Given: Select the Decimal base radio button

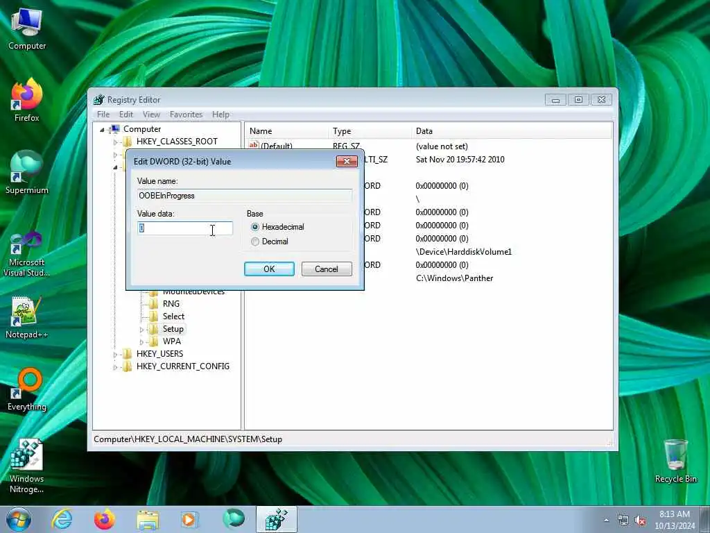Looking at the screenshot, I should (x=255, y=242).
